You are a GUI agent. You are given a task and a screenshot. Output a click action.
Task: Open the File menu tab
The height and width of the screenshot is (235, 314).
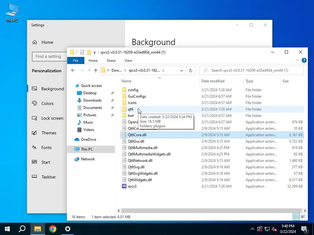(x=76, y=61)
